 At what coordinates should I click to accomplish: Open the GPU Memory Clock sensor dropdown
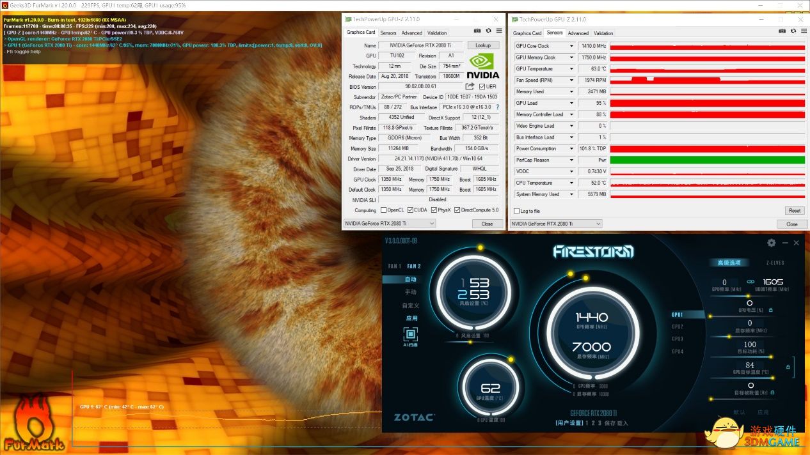pyautogui.click(x=571, y=58)
